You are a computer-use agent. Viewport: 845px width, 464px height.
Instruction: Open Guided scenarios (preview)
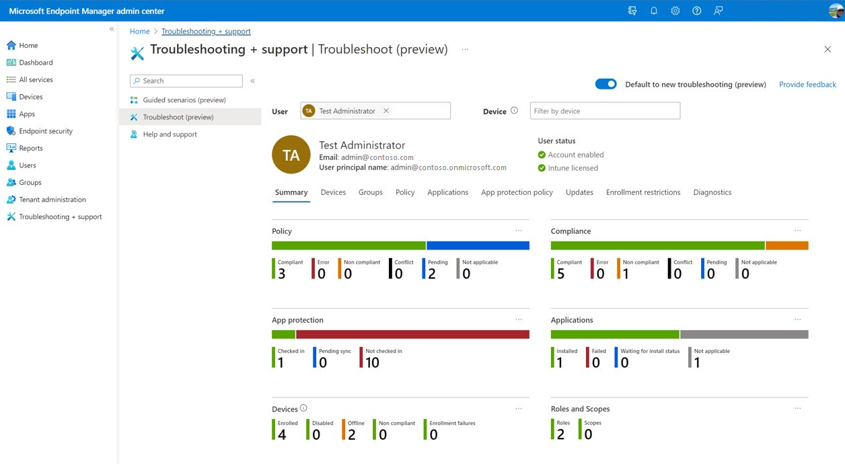point(184,100)
